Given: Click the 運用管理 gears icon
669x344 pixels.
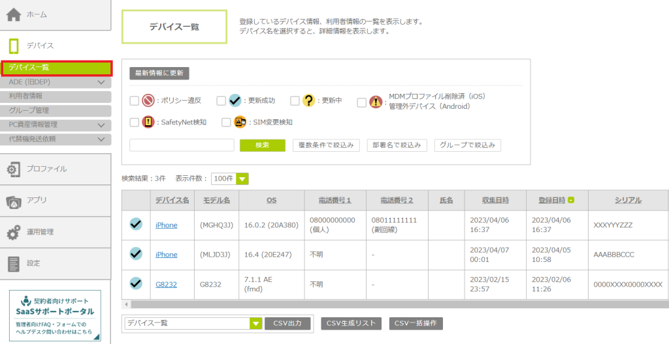Looking at the screenshot, I should 14,232.
